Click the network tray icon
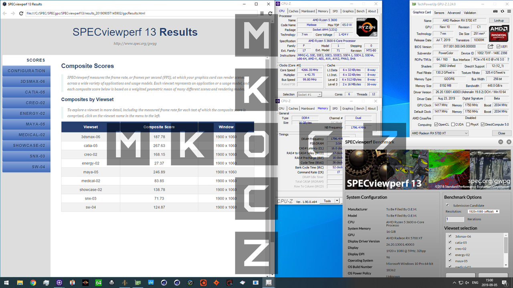513x288 pixels. [x=460, y=282]
